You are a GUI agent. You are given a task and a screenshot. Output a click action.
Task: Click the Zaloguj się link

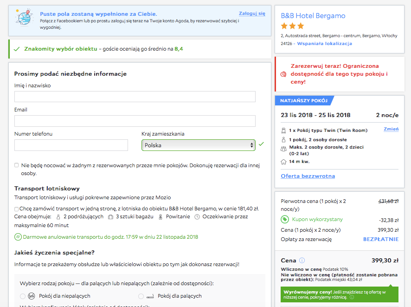pos(252,13)
